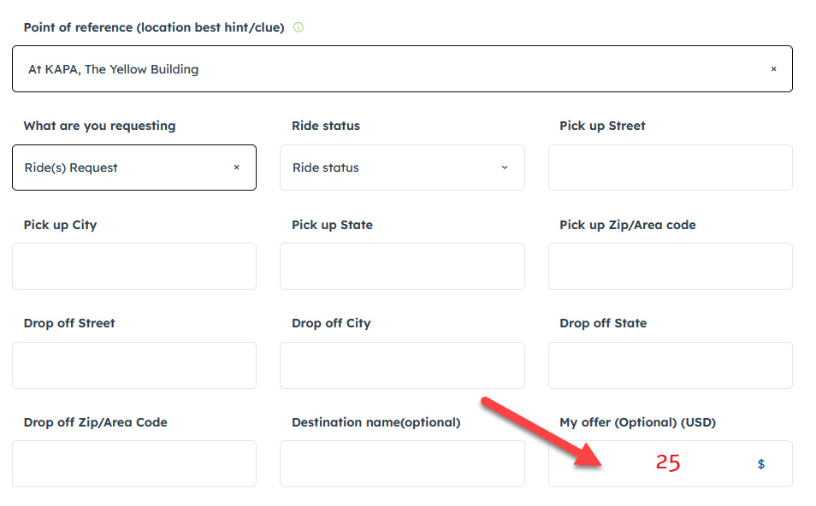Click the dollar sign icon in My offer
Viewport: 816px width, 506px height.
pos(761,464)
